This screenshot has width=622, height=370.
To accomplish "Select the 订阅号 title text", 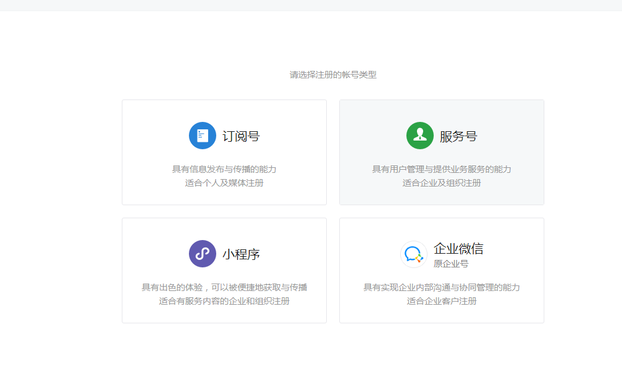I will [241, 136].
